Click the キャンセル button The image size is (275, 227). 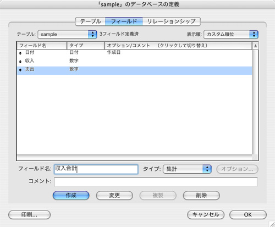(x=206, y=214)
